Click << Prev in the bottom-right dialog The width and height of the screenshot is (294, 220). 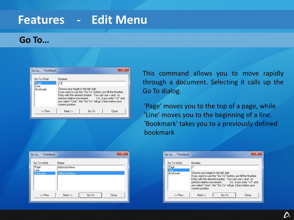pos(179,195)
